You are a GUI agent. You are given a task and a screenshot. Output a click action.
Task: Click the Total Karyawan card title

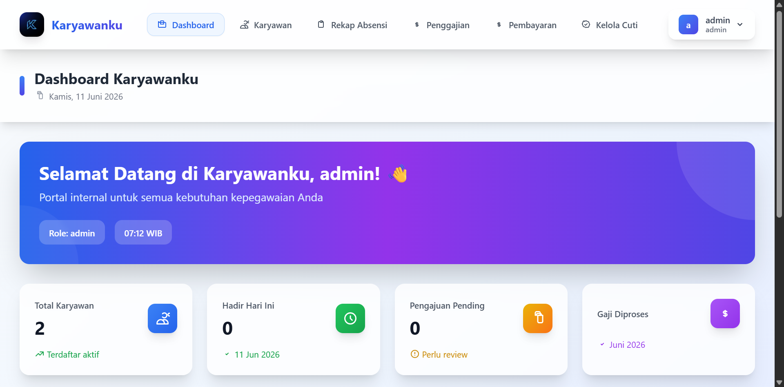coord(64,306)
